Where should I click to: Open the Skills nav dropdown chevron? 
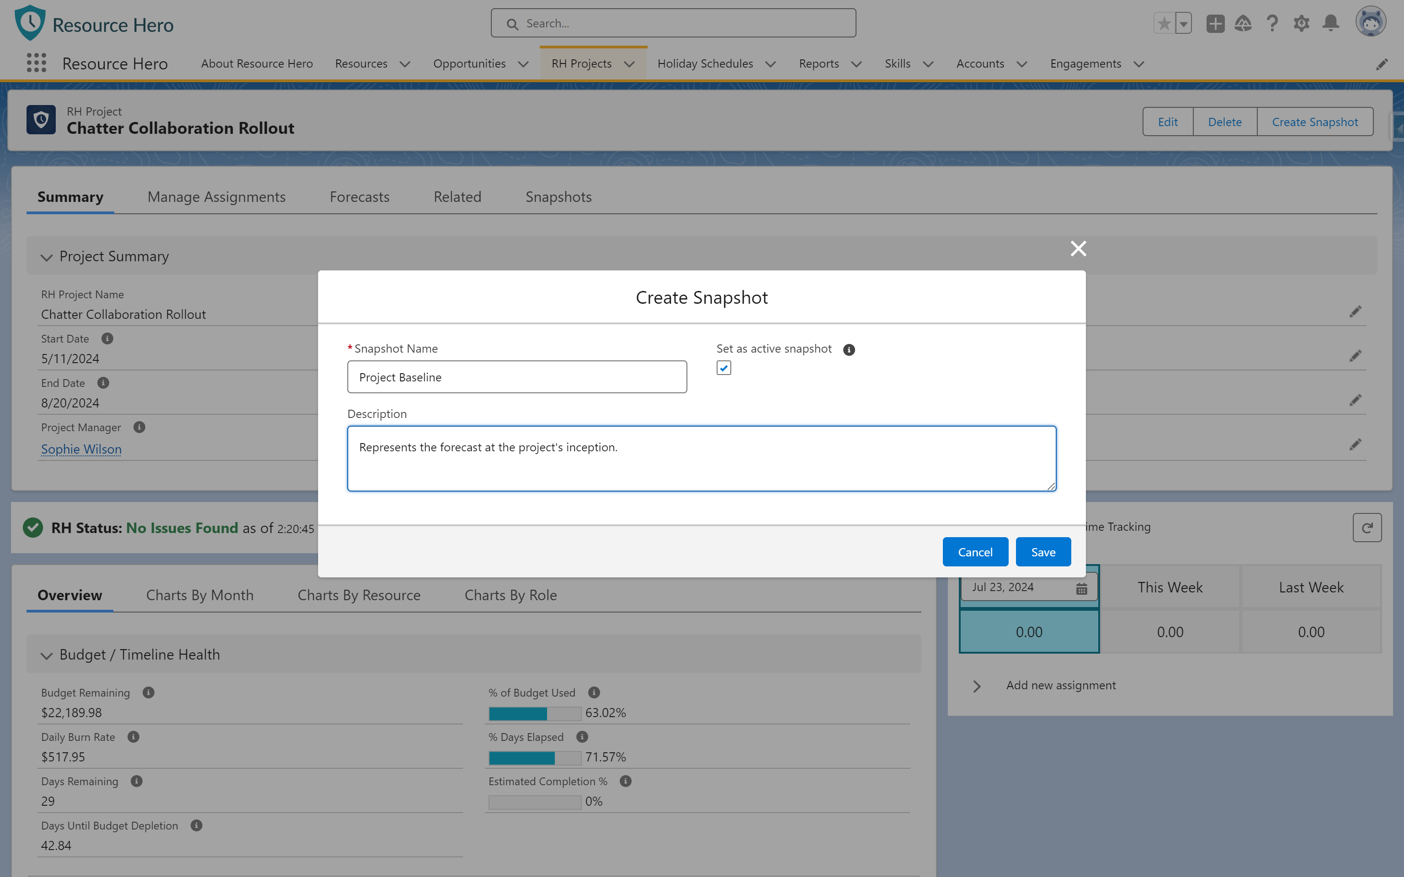point(928,64)
